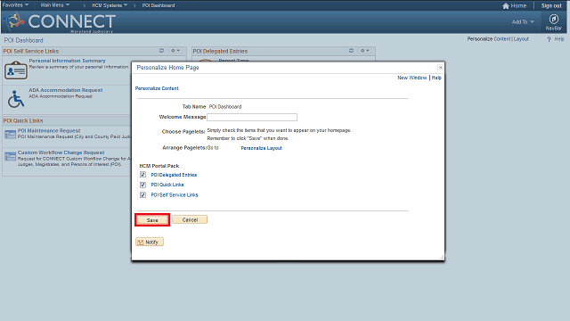Expand the HCM Systems breadcrumb menu
This screenshot has height=321, width=570.
click(110, 5)
